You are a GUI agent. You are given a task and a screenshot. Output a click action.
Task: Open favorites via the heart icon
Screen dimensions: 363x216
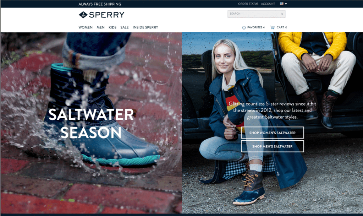(244, 28)
